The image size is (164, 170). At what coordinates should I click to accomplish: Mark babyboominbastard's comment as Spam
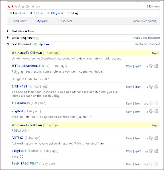pos(138,151)
